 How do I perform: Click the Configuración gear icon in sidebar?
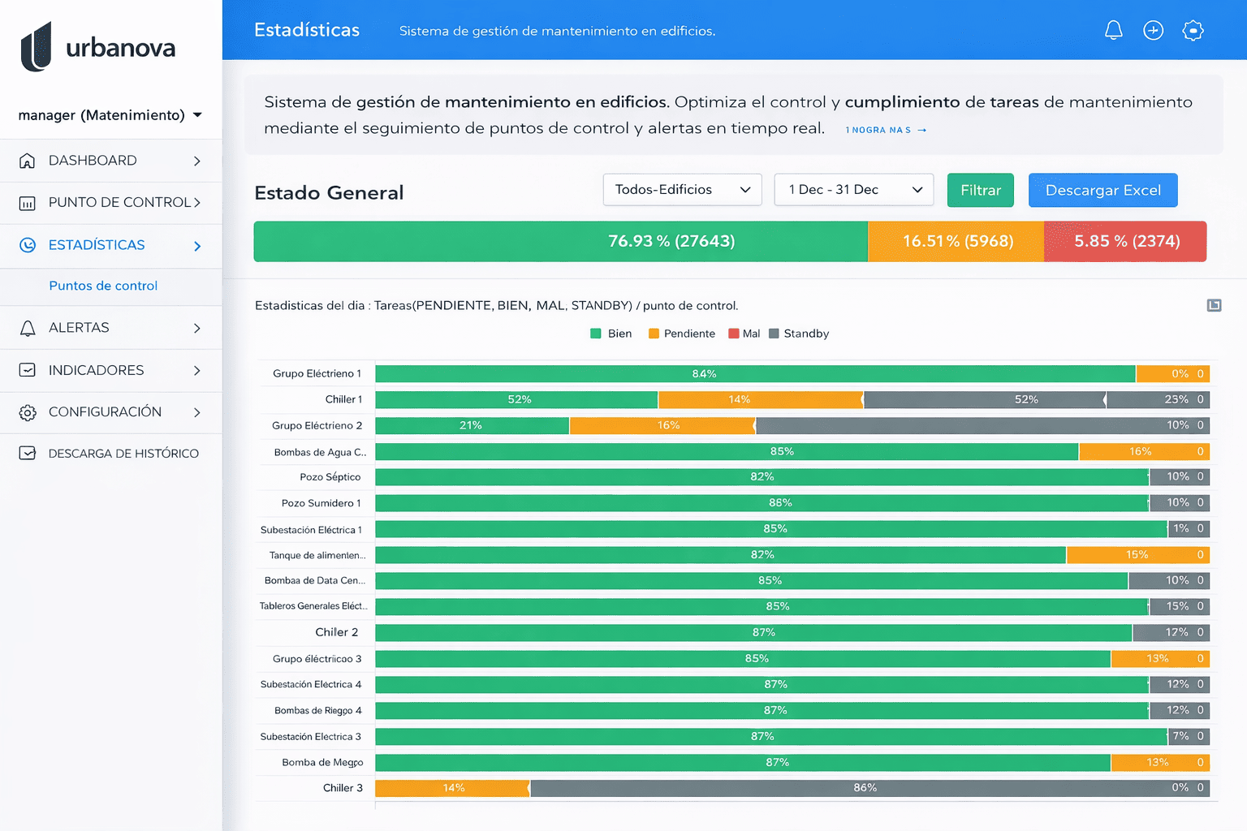pos(28,412)
